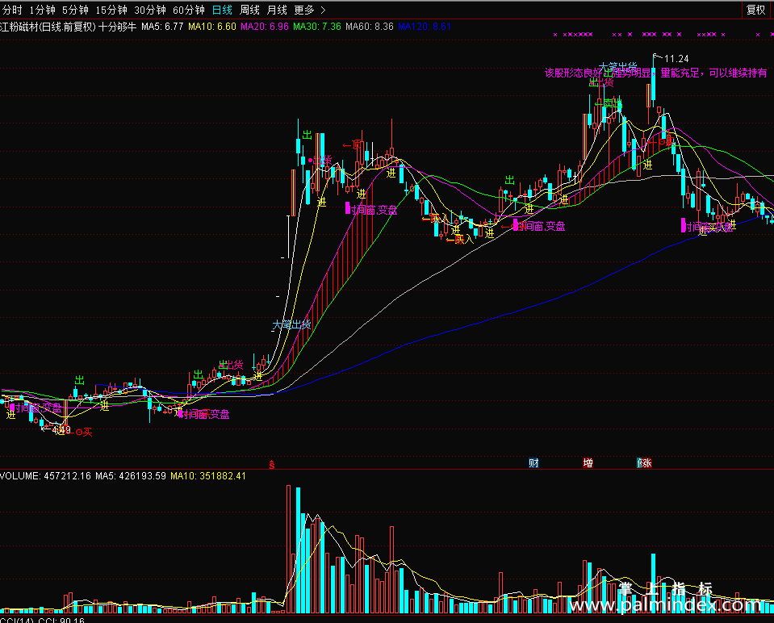Switch to the 月线 monthly chart
Screen dimensions: 774x623
(x=276, y=10)
